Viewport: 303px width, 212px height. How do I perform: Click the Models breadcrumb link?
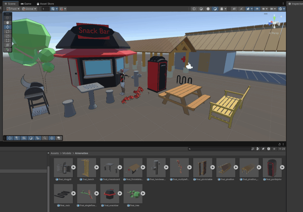(67, 153)
